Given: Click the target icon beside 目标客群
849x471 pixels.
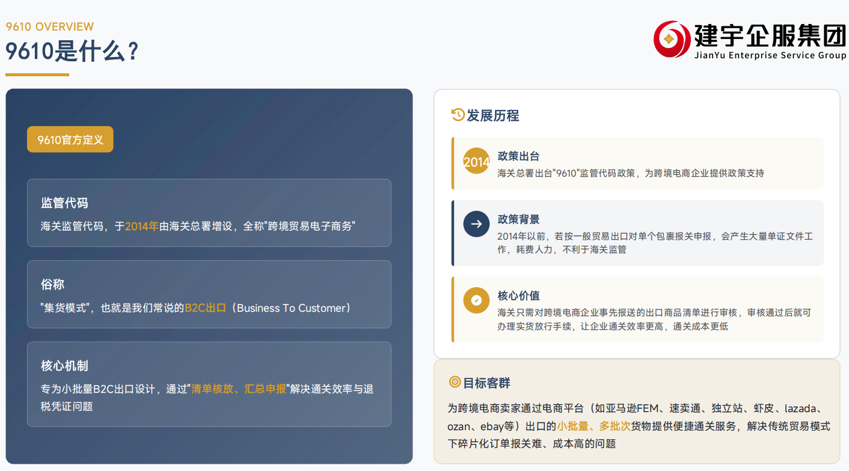Looking at the screenshot, I should tap(455, 382).
